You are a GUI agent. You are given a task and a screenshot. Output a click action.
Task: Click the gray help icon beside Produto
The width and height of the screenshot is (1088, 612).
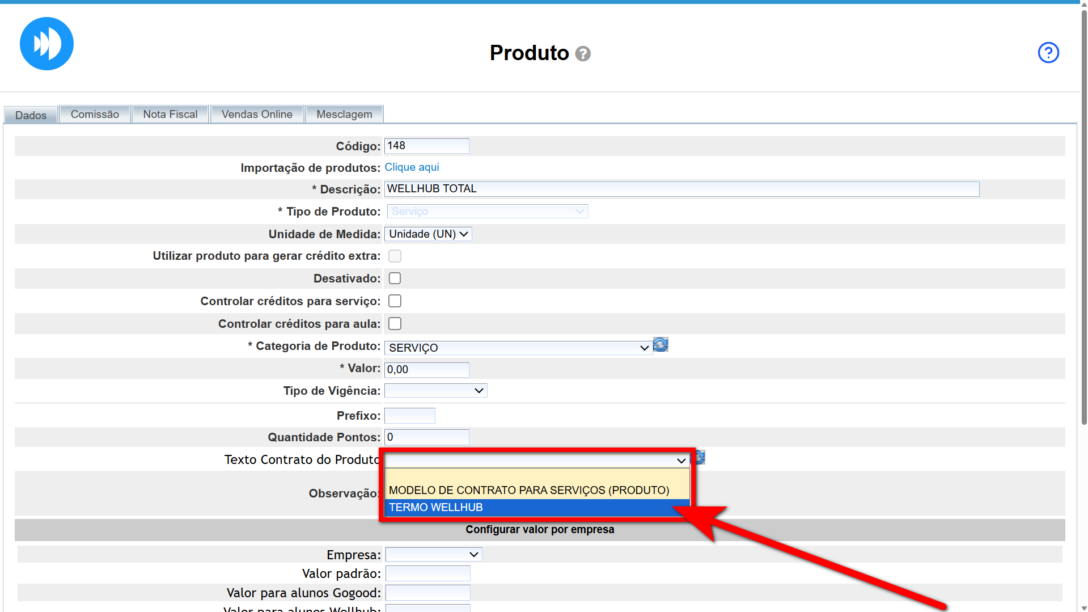[x=583, y=54]
